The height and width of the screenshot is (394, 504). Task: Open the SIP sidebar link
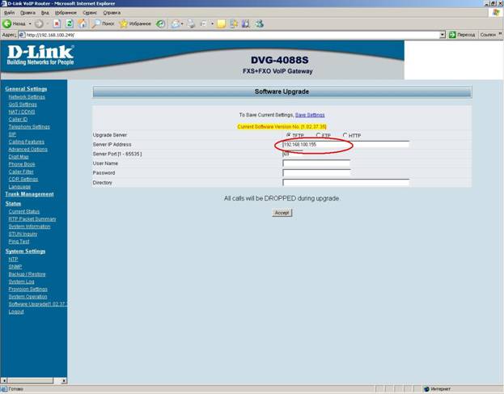[x=12, y=134]
